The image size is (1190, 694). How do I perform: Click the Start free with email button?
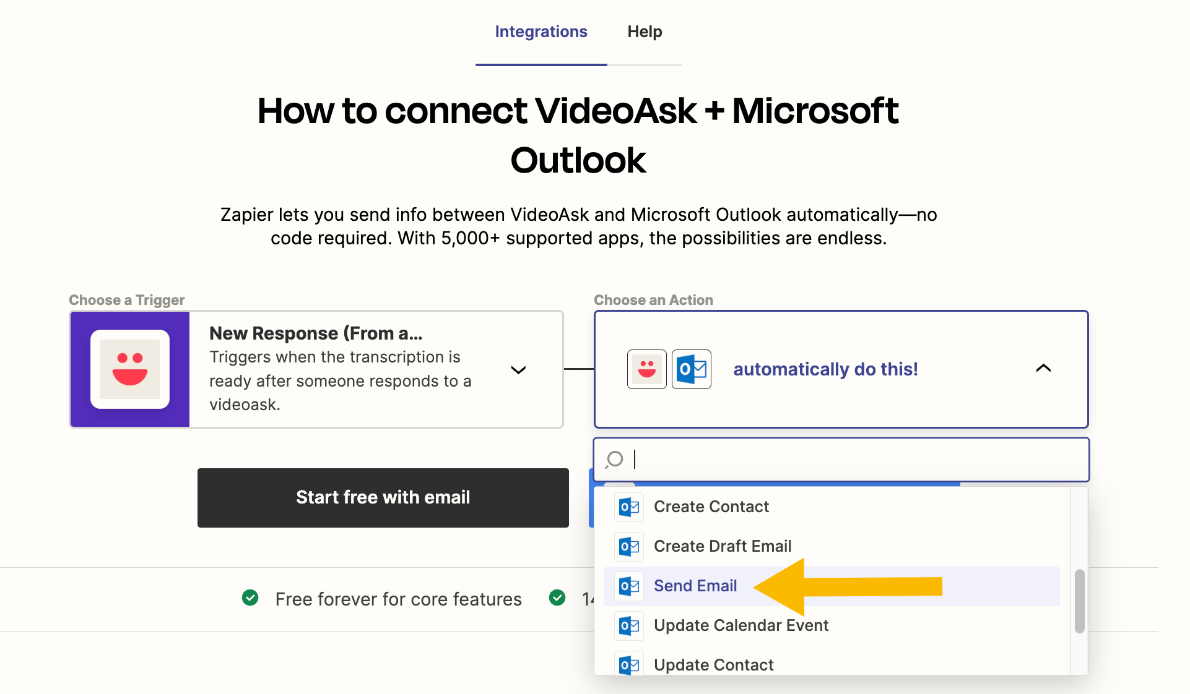pos(383,495)
